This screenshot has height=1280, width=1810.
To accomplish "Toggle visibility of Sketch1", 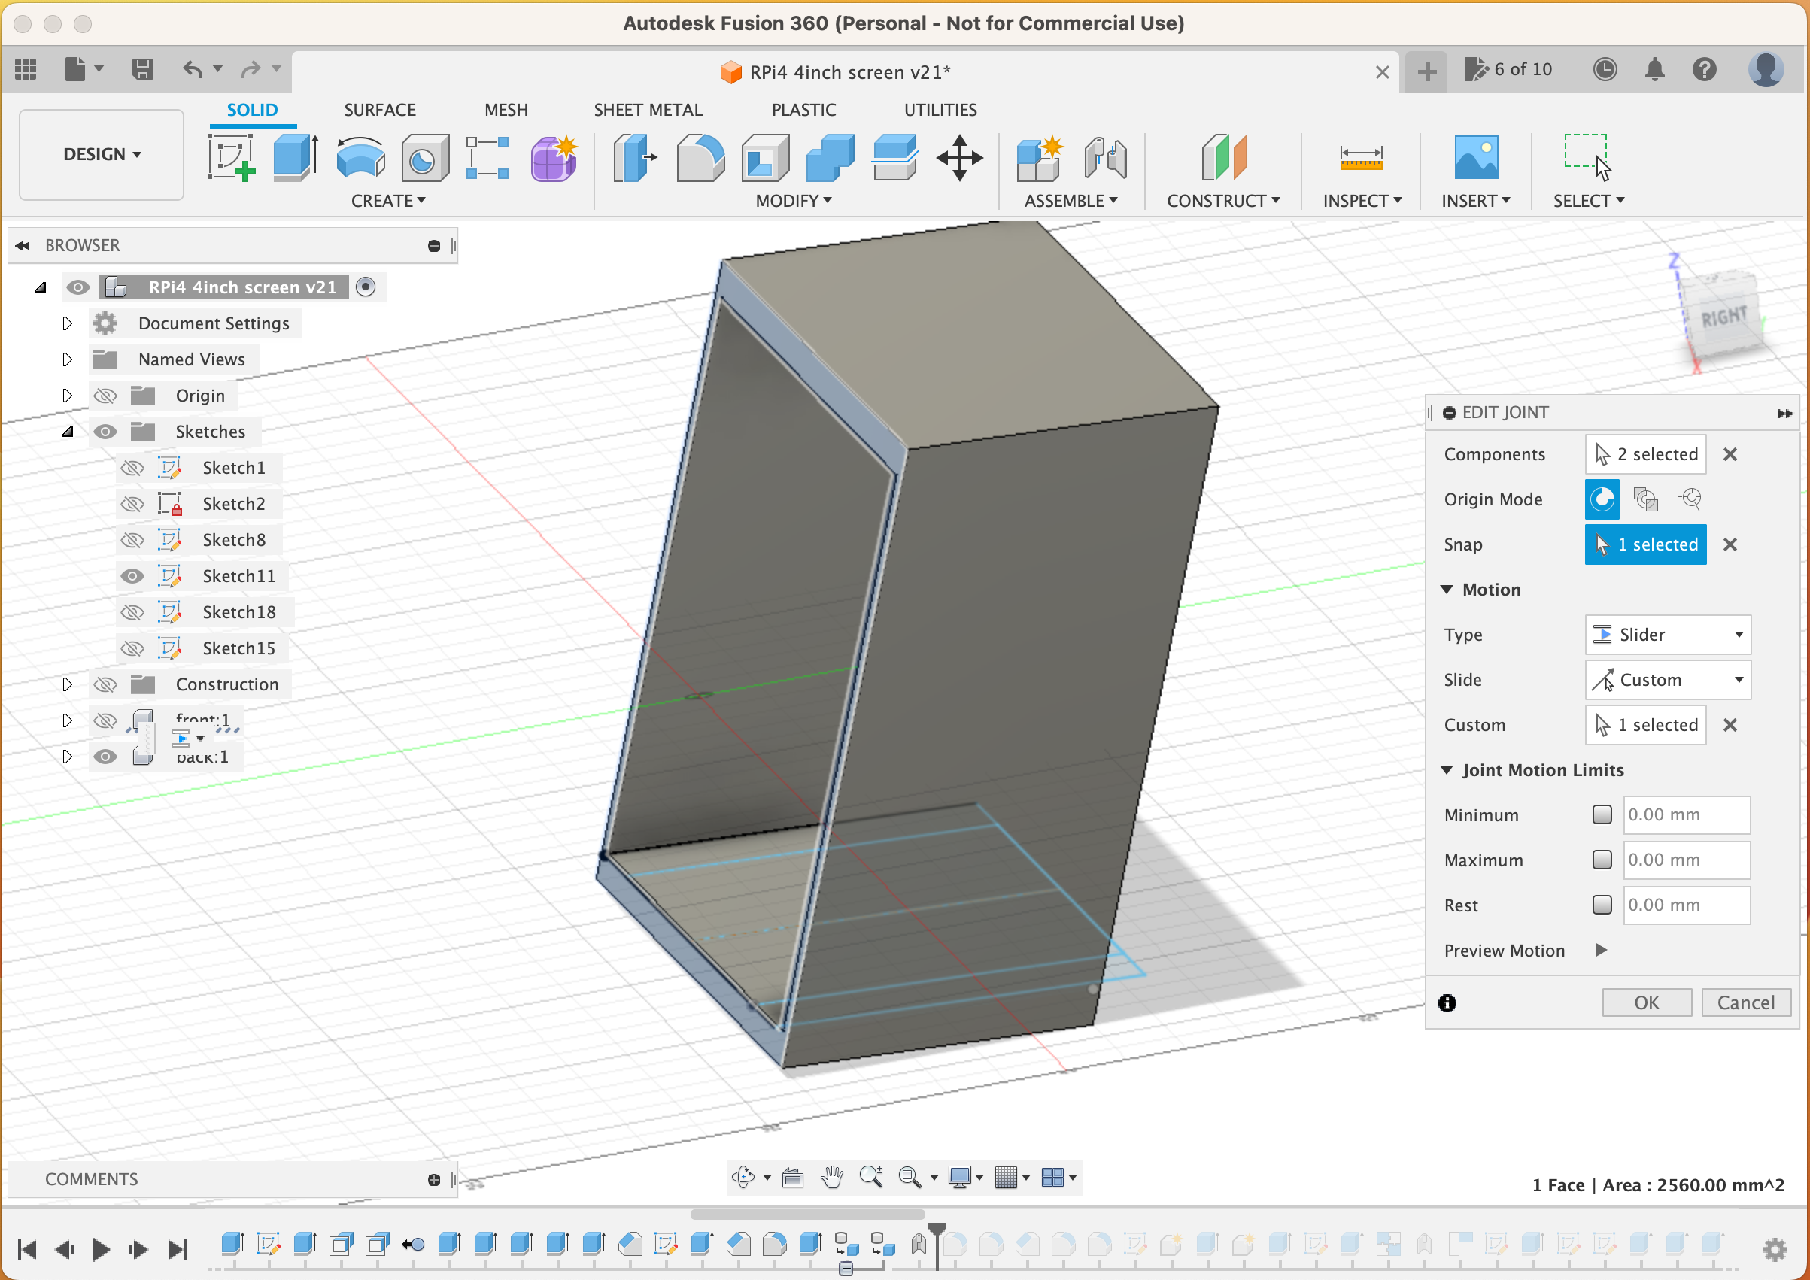I will point(132,467).
